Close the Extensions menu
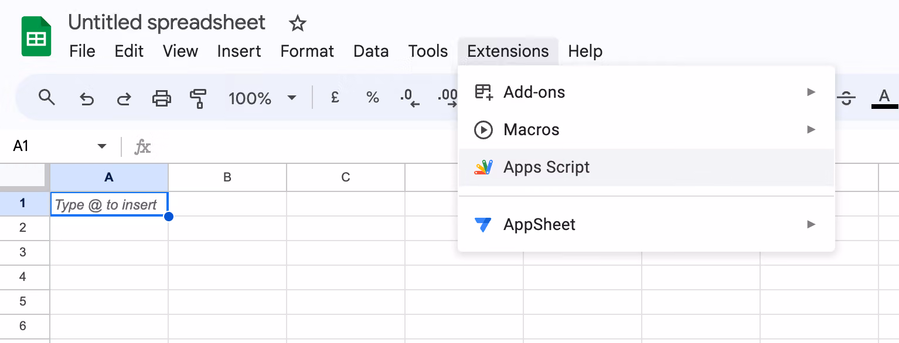Viewport: 899px width, 343px height. [x=508, y=52]
